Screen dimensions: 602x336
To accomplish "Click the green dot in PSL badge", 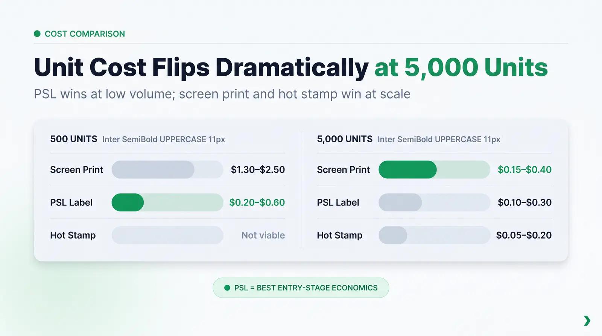I will click(x=227, y=288).
